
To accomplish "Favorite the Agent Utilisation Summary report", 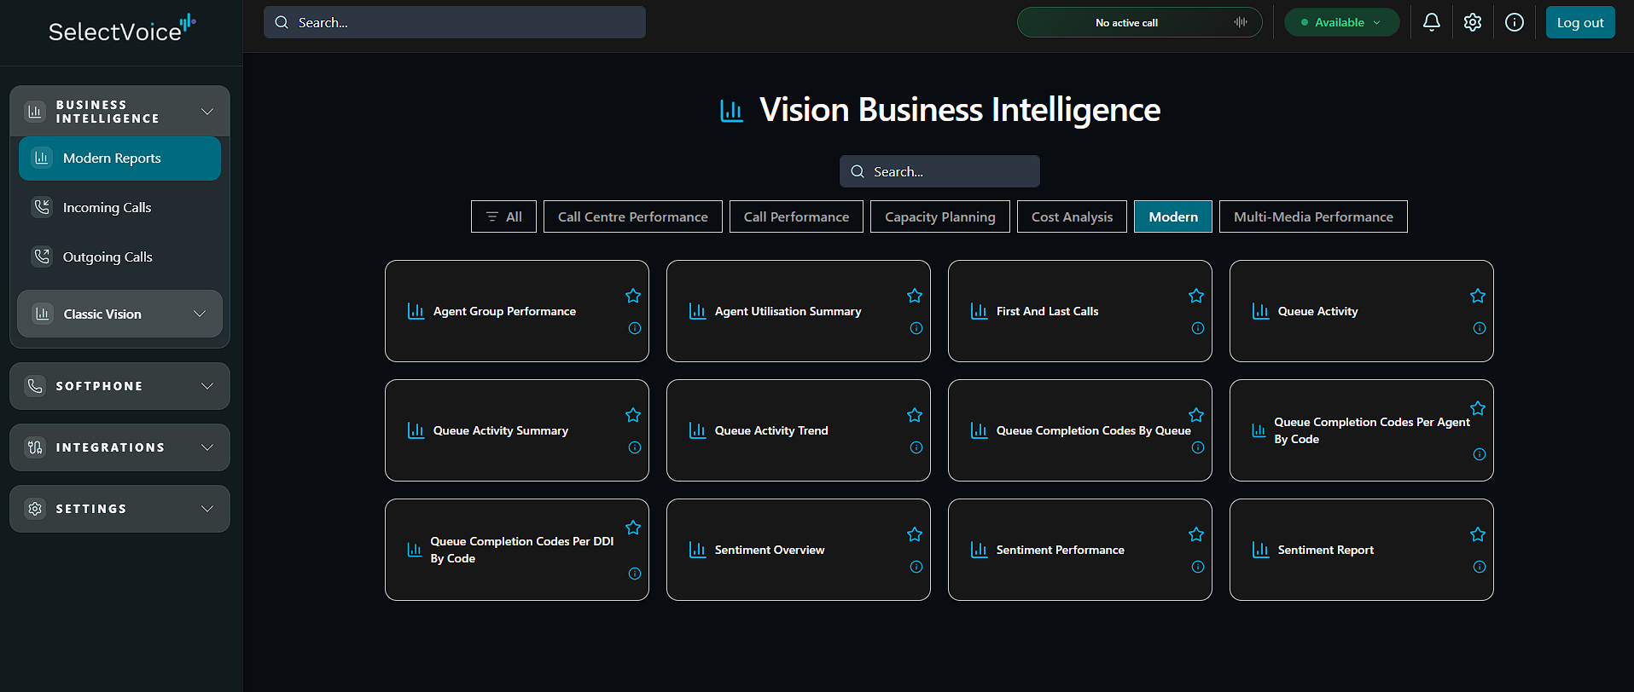I will point(915,296).
